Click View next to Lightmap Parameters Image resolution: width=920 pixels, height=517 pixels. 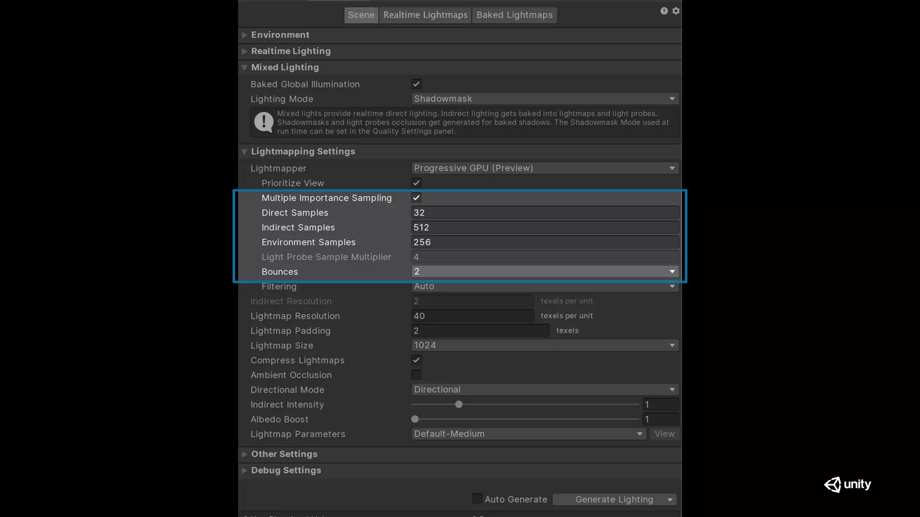tap(664, 434)
